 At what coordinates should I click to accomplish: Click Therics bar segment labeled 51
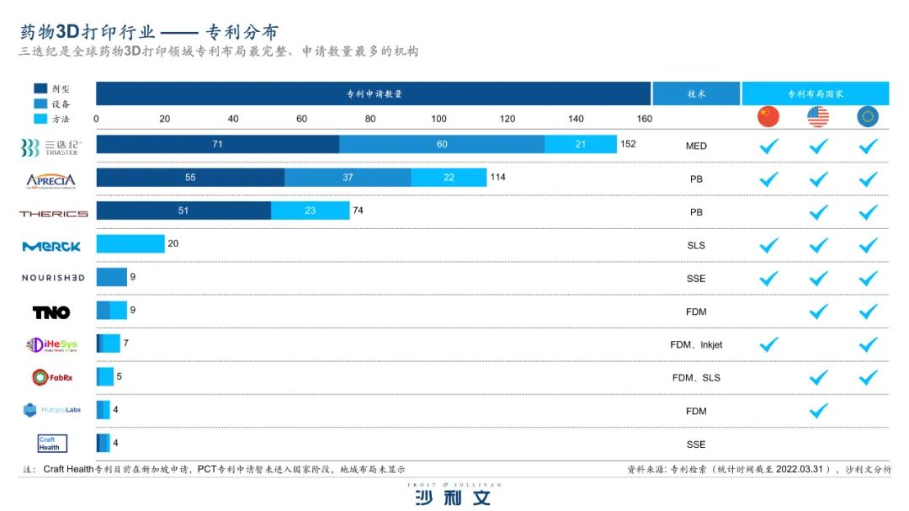(x=183, y=210)
